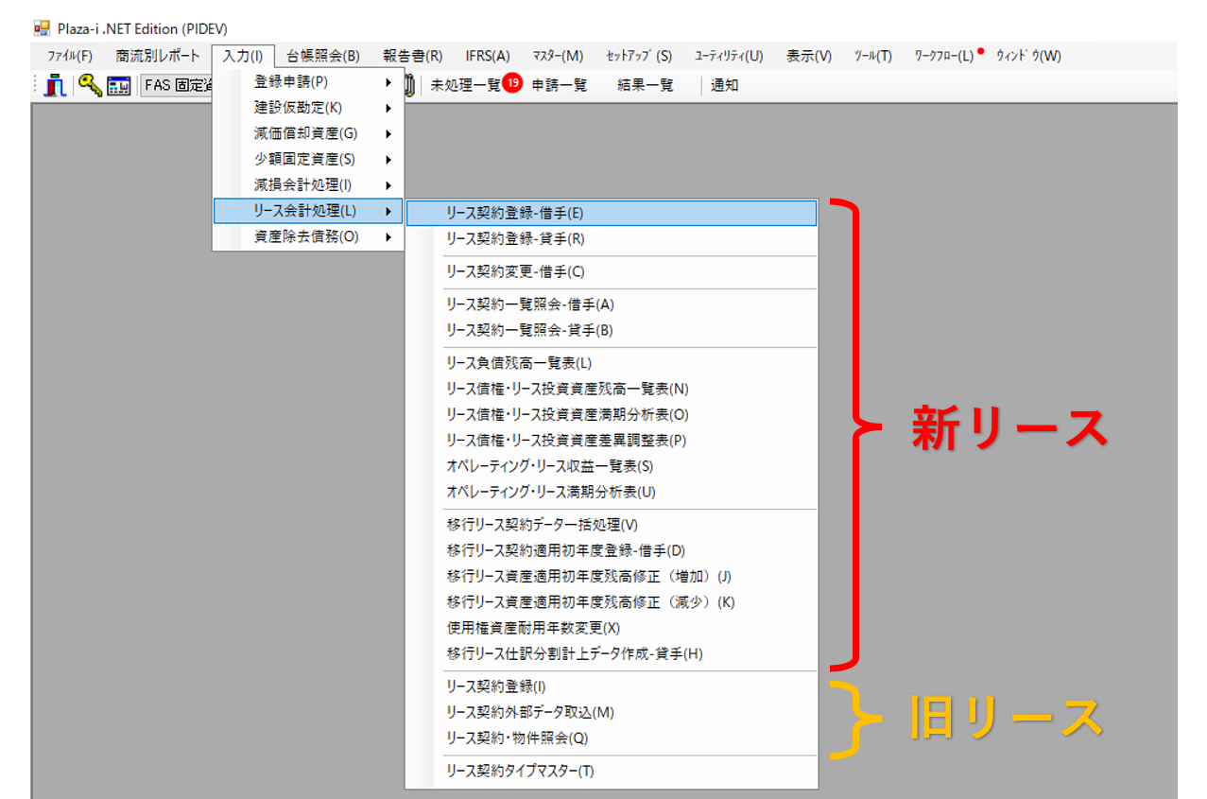Select リース契約登録-借手(E)
The width and height of the screenshot is (1207, 799).
pos(612,214)
